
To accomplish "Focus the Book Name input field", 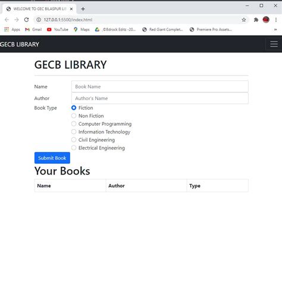I will [160, 86].
